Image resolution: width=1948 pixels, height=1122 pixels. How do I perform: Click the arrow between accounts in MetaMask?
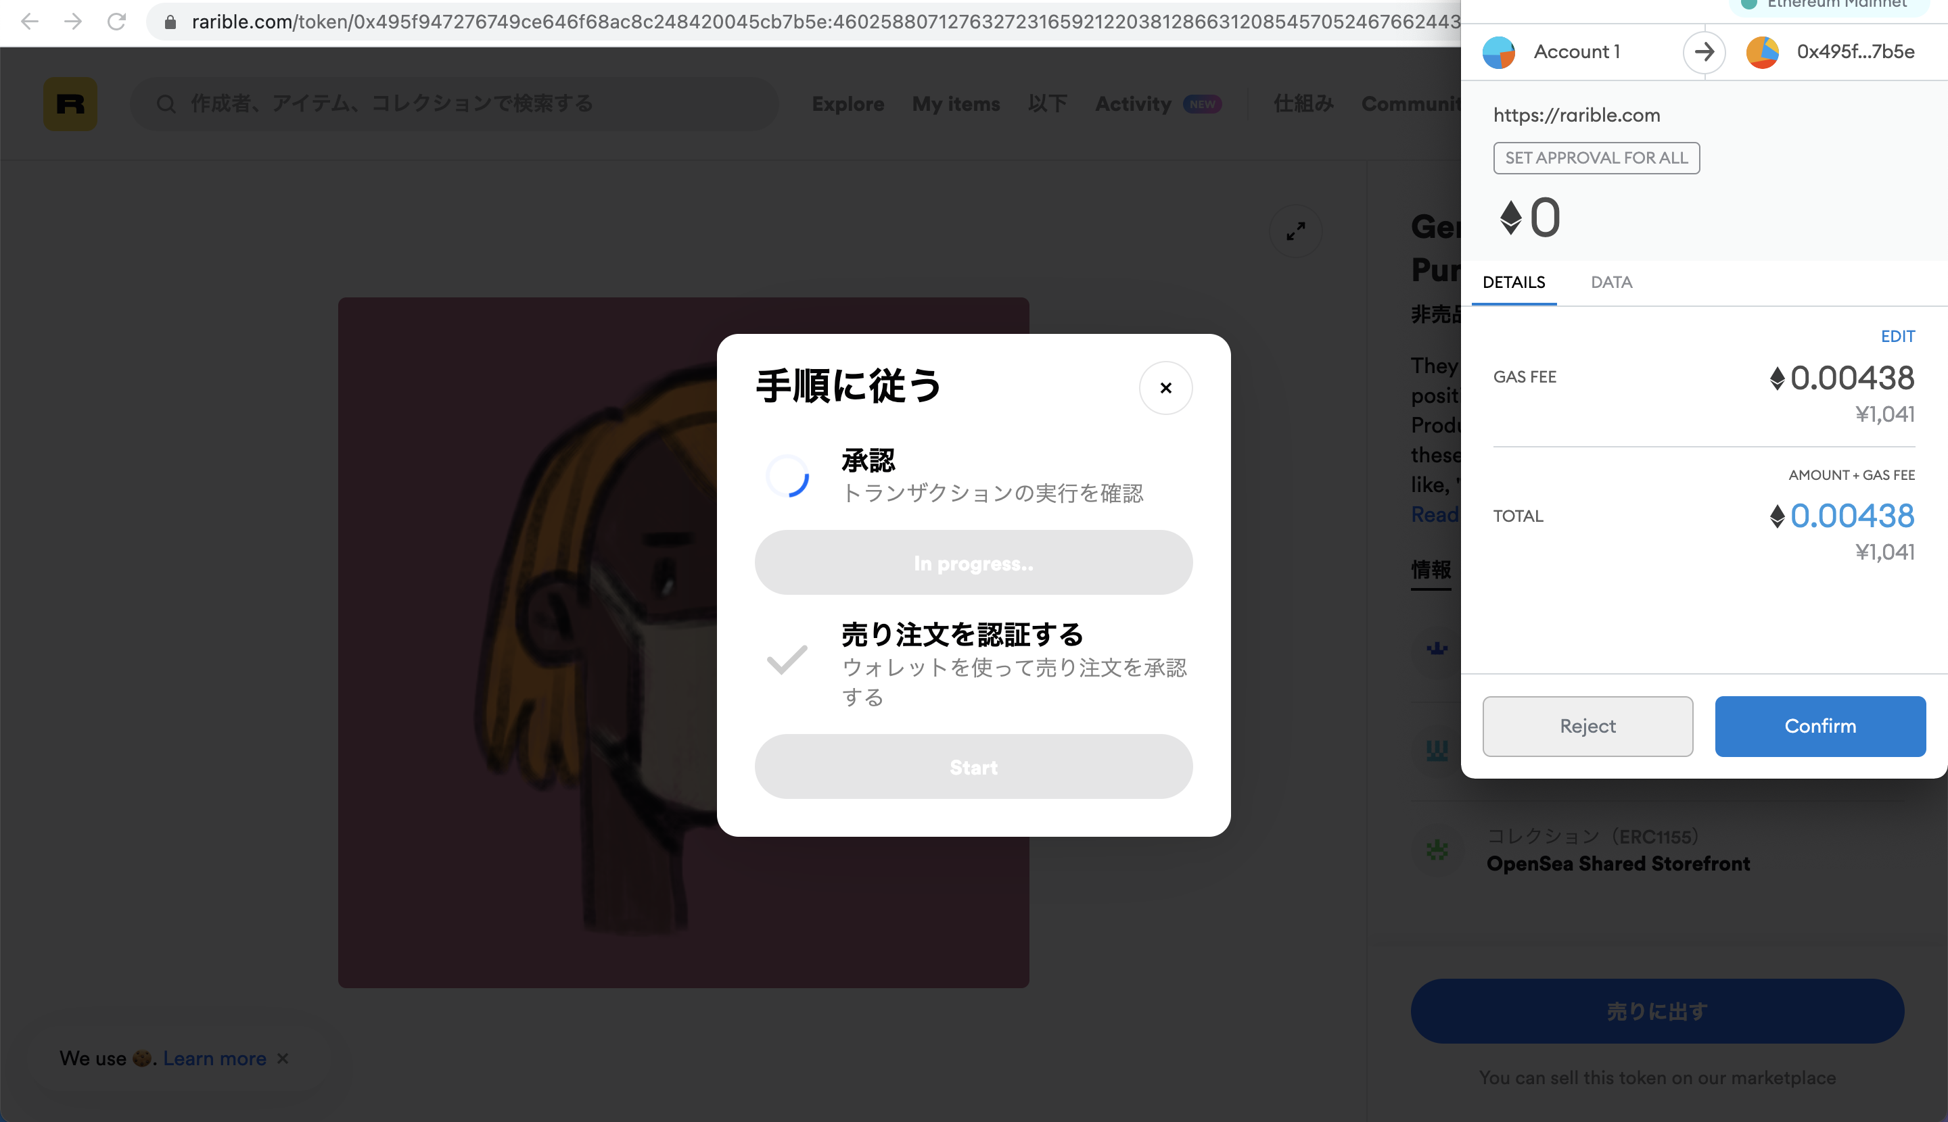(x=1704, y=53)
